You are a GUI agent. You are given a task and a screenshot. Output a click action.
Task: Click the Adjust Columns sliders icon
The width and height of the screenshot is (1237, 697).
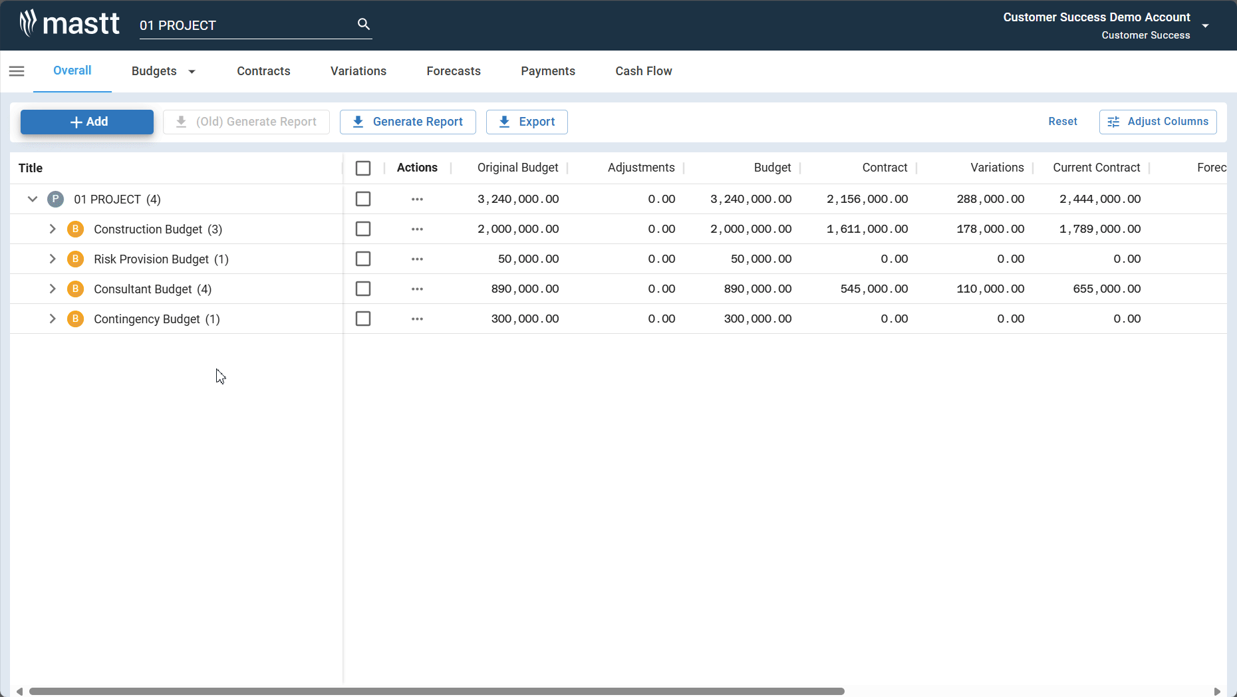(x=1113, y=122)
